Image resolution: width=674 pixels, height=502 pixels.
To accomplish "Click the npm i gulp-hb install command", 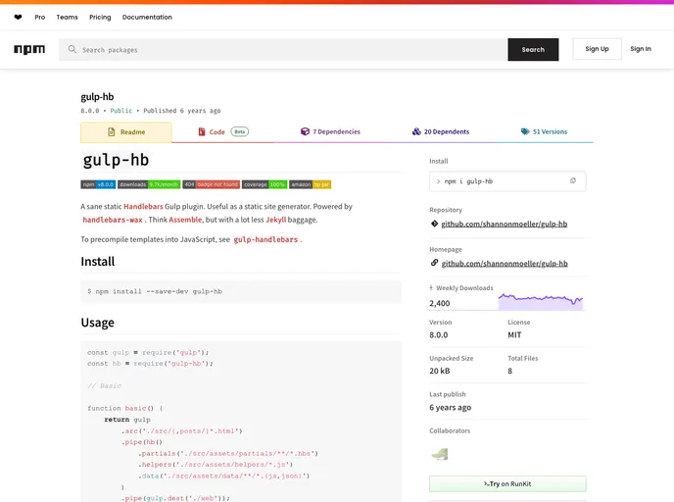I will click(x=468, y=181).
